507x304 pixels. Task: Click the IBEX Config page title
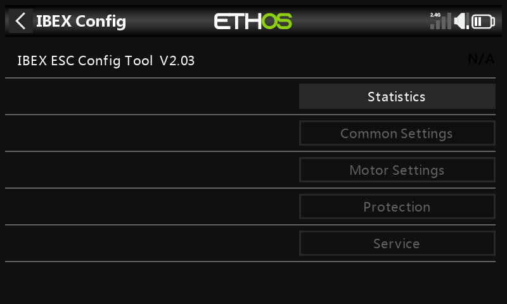point(81,21)
